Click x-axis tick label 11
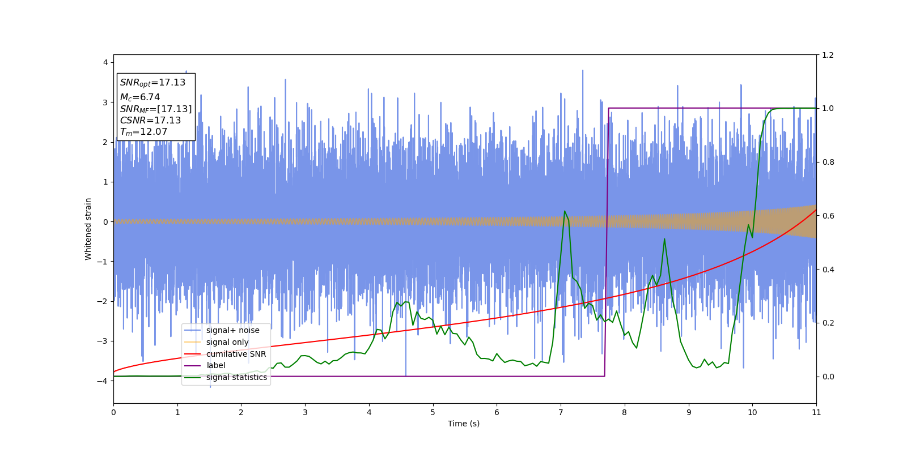The width and height of the screenshot is (907, 453). tap(816, 412)
